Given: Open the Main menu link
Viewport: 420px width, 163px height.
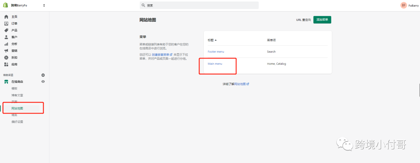Looking at the screenshot, I should [x=215, y=64].
